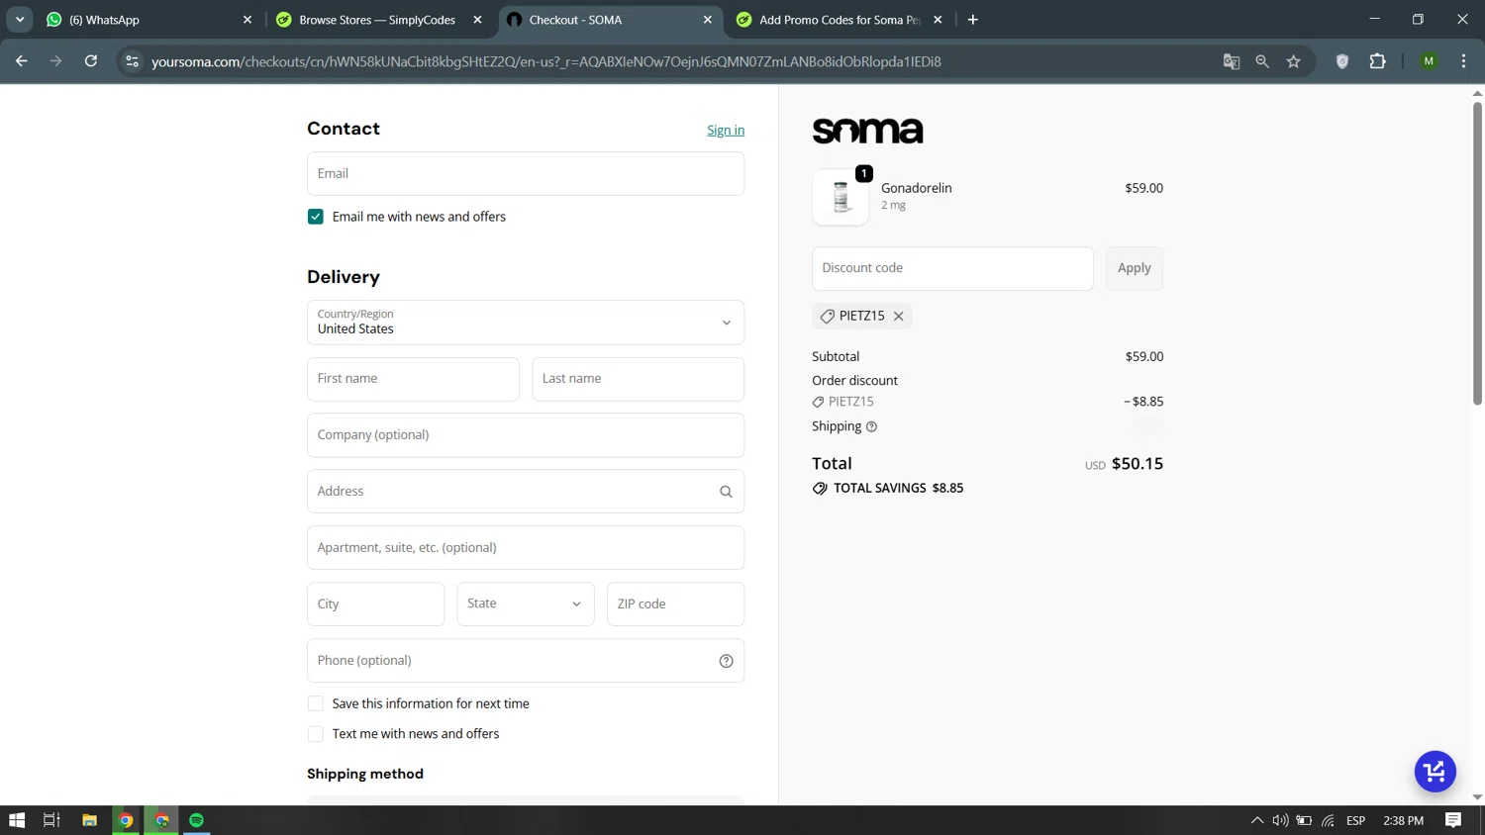This screenshot has height=835, width=1485.
Task: Open the extensions puzzle icon
Action: tap(1377, 61)
